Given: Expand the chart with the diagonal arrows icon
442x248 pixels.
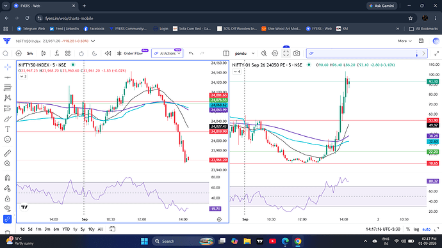Looking at the screenshot, I should 437,54.
